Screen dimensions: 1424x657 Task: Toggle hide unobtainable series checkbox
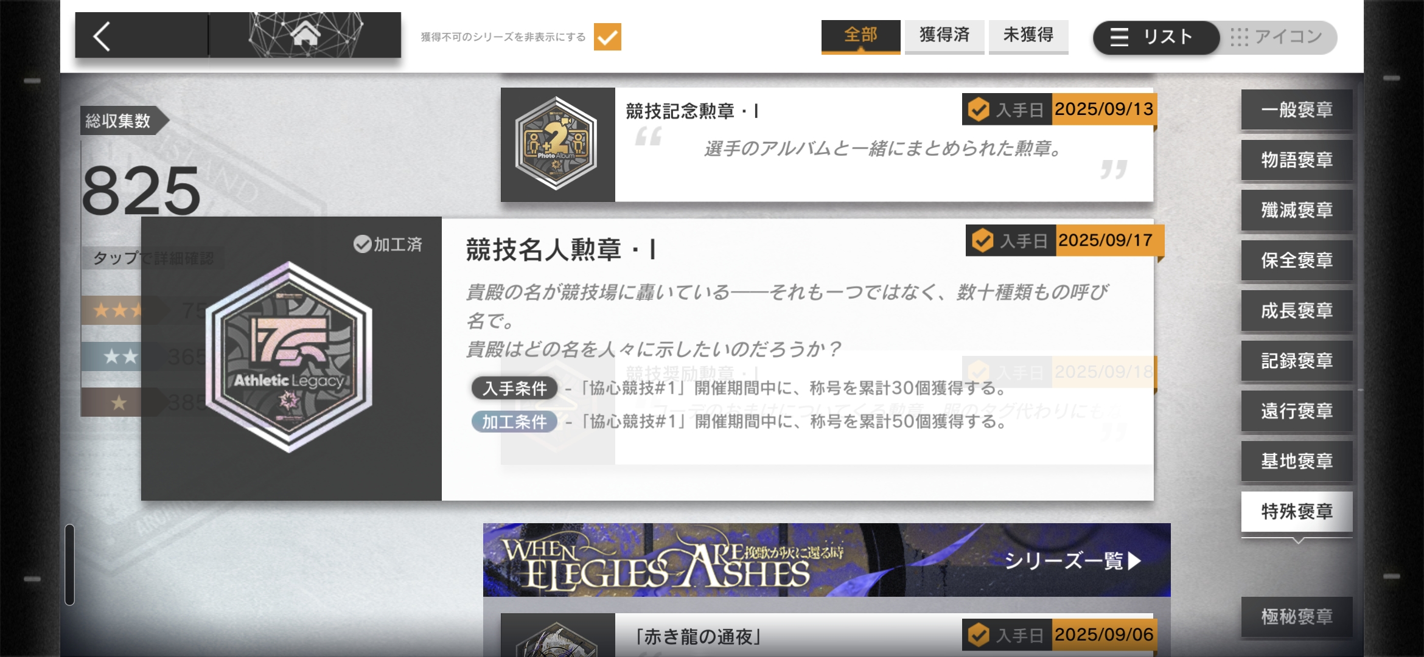click(607, 37)
